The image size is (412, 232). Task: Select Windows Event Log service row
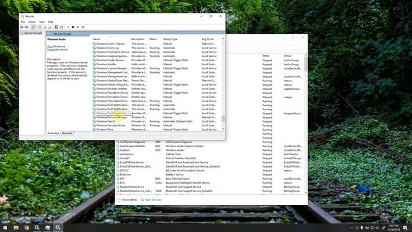pyautogui.click(x=157, y=48)
